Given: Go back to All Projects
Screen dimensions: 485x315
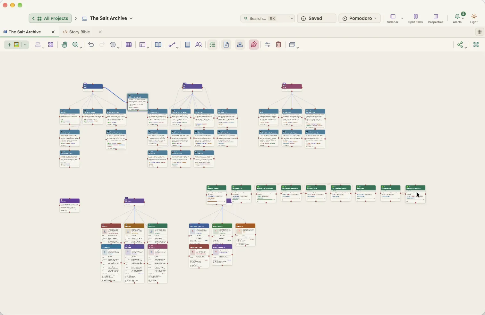Looking at the screenshot, I should pyautogui.click(x=50, y=19).
